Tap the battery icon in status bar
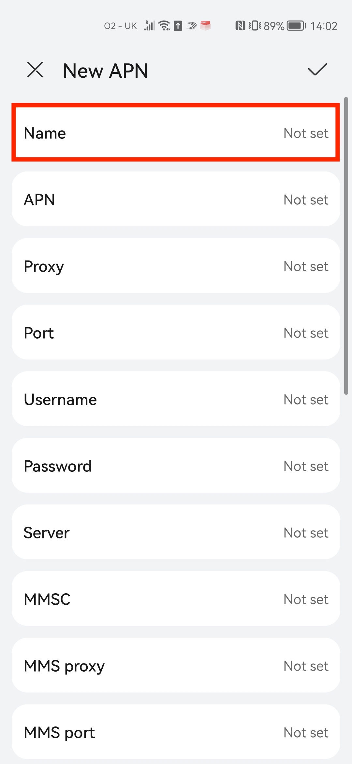 pos(296,25)
